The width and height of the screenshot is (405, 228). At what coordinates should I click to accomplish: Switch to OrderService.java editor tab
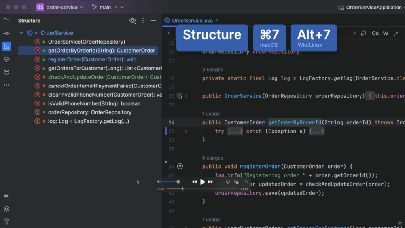[192, 21]
